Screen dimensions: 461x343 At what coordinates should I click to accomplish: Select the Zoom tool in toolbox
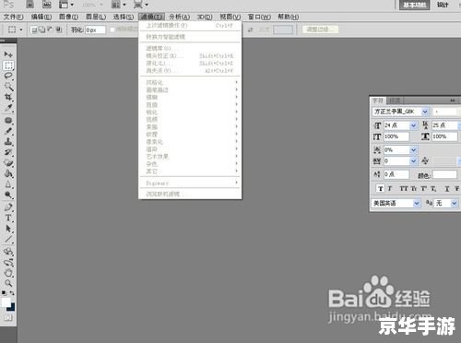(x=8, y=283)
